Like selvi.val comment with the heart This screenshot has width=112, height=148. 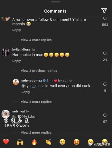(x=105, y=115)
